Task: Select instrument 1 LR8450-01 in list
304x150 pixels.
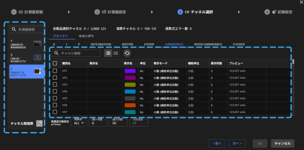Action: pos(27,44)
